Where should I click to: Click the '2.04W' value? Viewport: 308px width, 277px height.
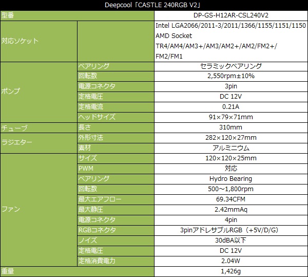pos(231,261)
